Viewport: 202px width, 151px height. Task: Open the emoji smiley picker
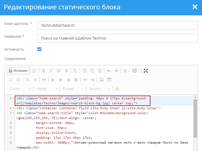point(117,89)
